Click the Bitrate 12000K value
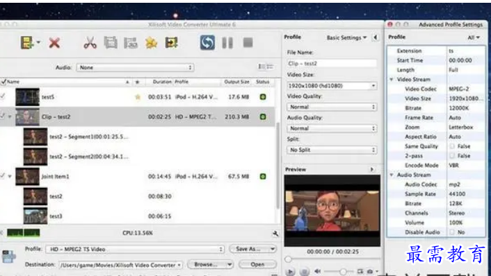 tap(459, 108)
